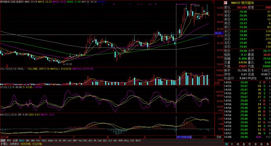
Task: Open the 关联报价 panel
Action: (14, 144)
